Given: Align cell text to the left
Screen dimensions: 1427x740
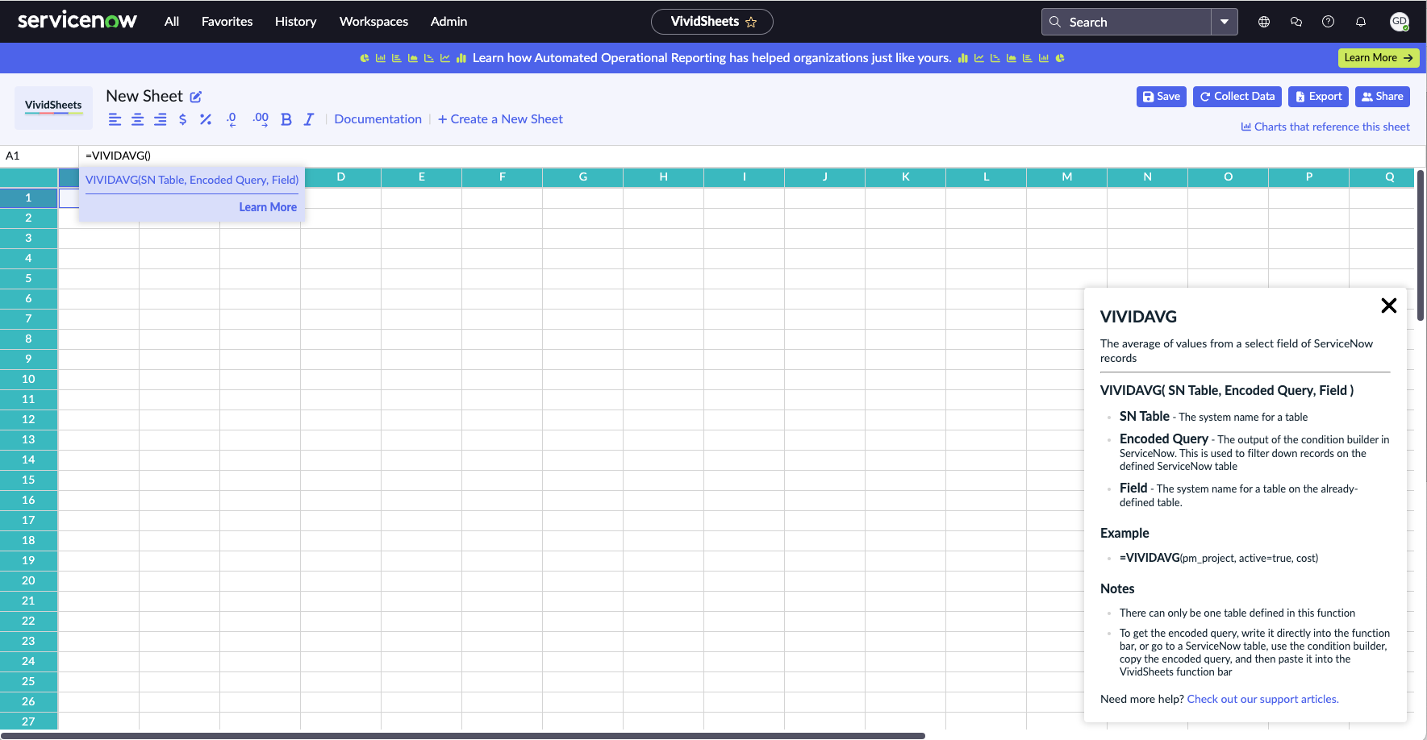Looking at the screenshot, I should [x=115, y=119].
